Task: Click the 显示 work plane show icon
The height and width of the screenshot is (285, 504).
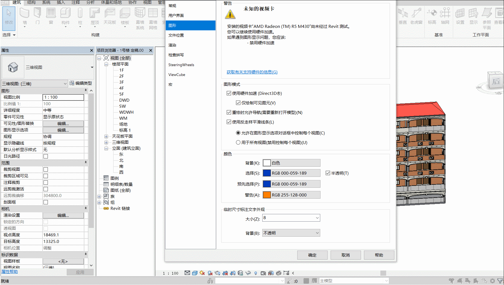Action: click(x=473, y=13)
